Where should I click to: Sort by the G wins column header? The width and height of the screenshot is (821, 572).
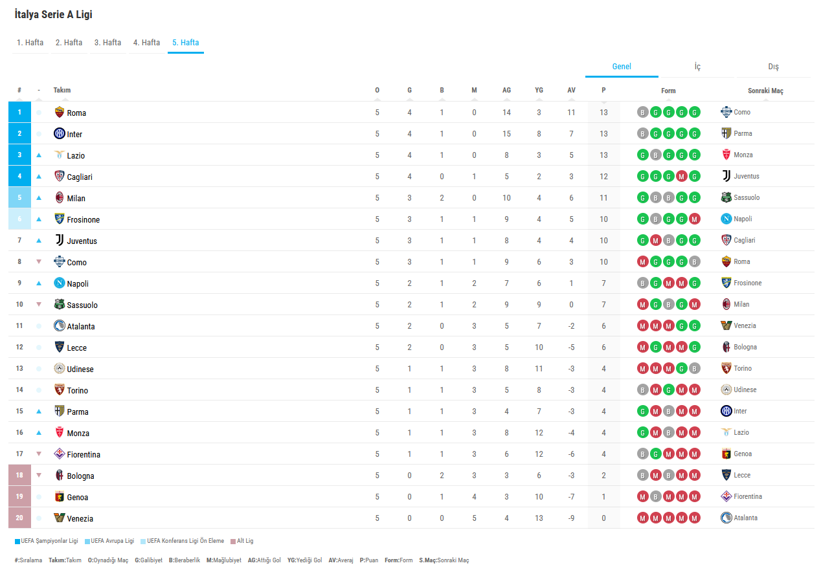409,91
